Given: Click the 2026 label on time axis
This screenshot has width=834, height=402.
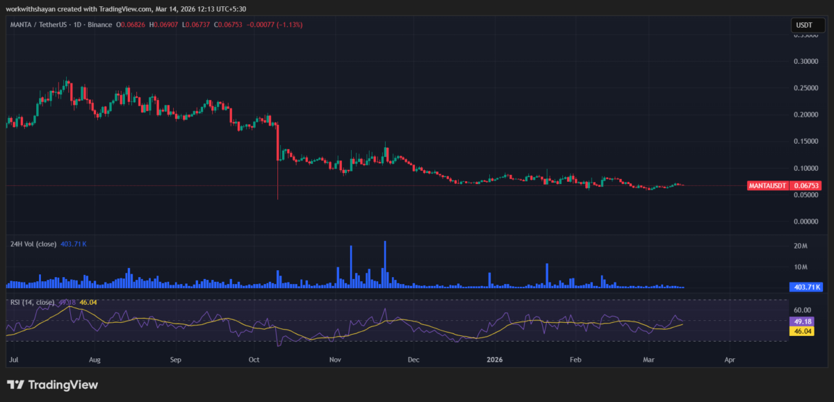Looking at the screenshot, I should [x=495, y=360].
